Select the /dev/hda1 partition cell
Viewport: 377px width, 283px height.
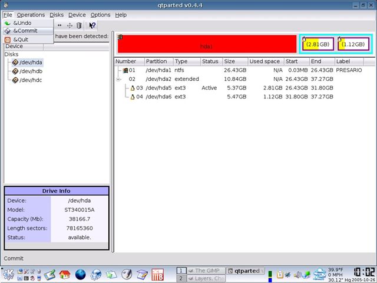158,70
